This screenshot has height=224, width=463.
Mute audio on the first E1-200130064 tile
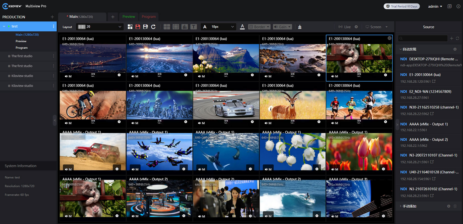(68, 76)
